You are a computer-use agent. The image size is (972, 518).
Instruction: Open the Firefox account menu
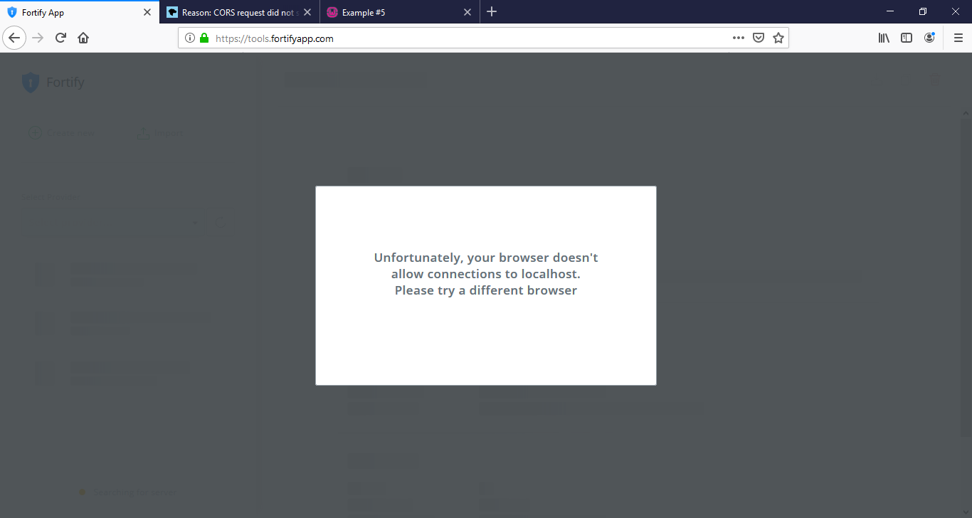pos(930,37)
